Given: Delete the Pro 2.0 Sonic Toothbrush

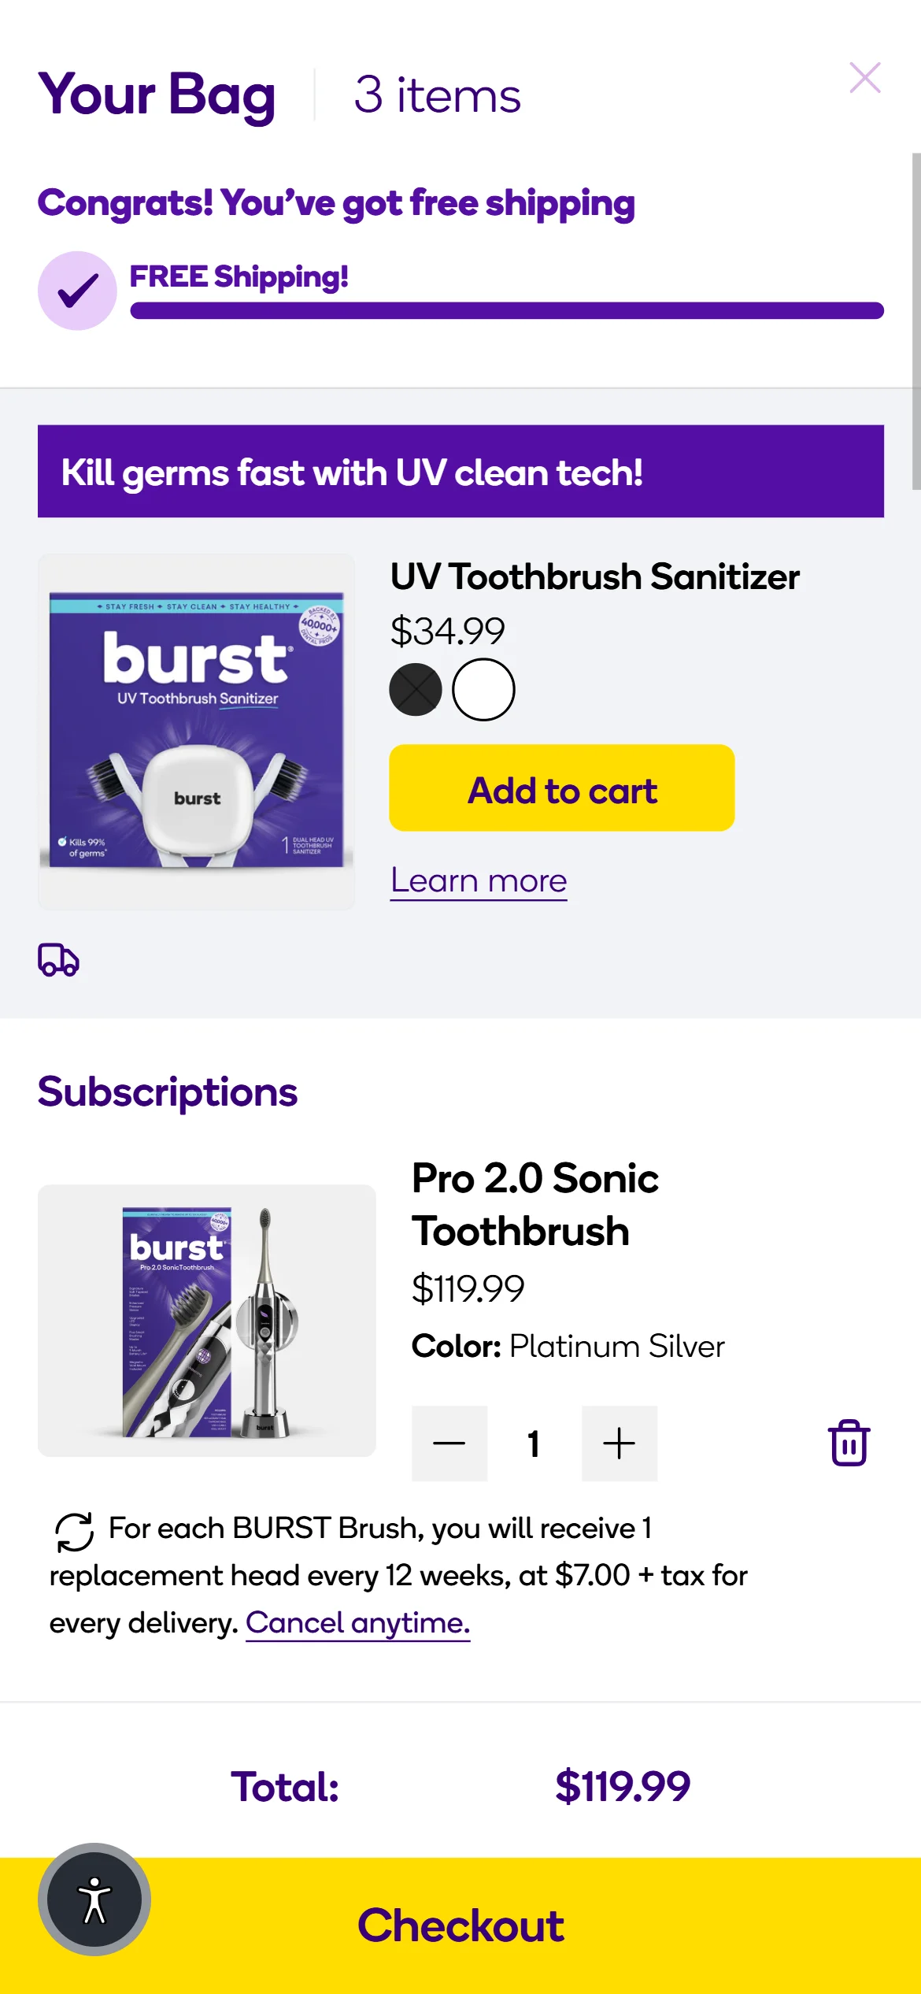Looking at the screenshot, I should point(849,1443).
